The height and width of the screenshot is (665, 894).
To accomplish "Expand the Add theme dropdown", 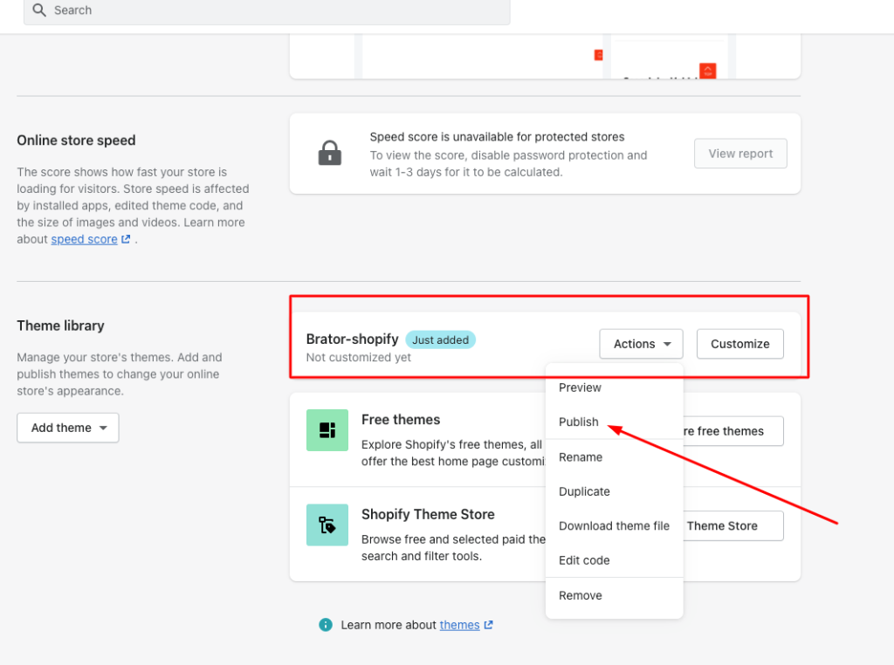I will [68, 428].
